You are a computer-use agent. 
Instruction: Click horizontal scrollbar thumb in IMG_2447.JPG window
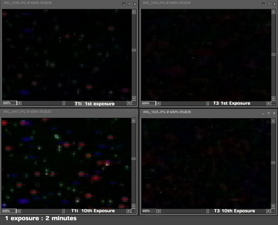point(64,211)
